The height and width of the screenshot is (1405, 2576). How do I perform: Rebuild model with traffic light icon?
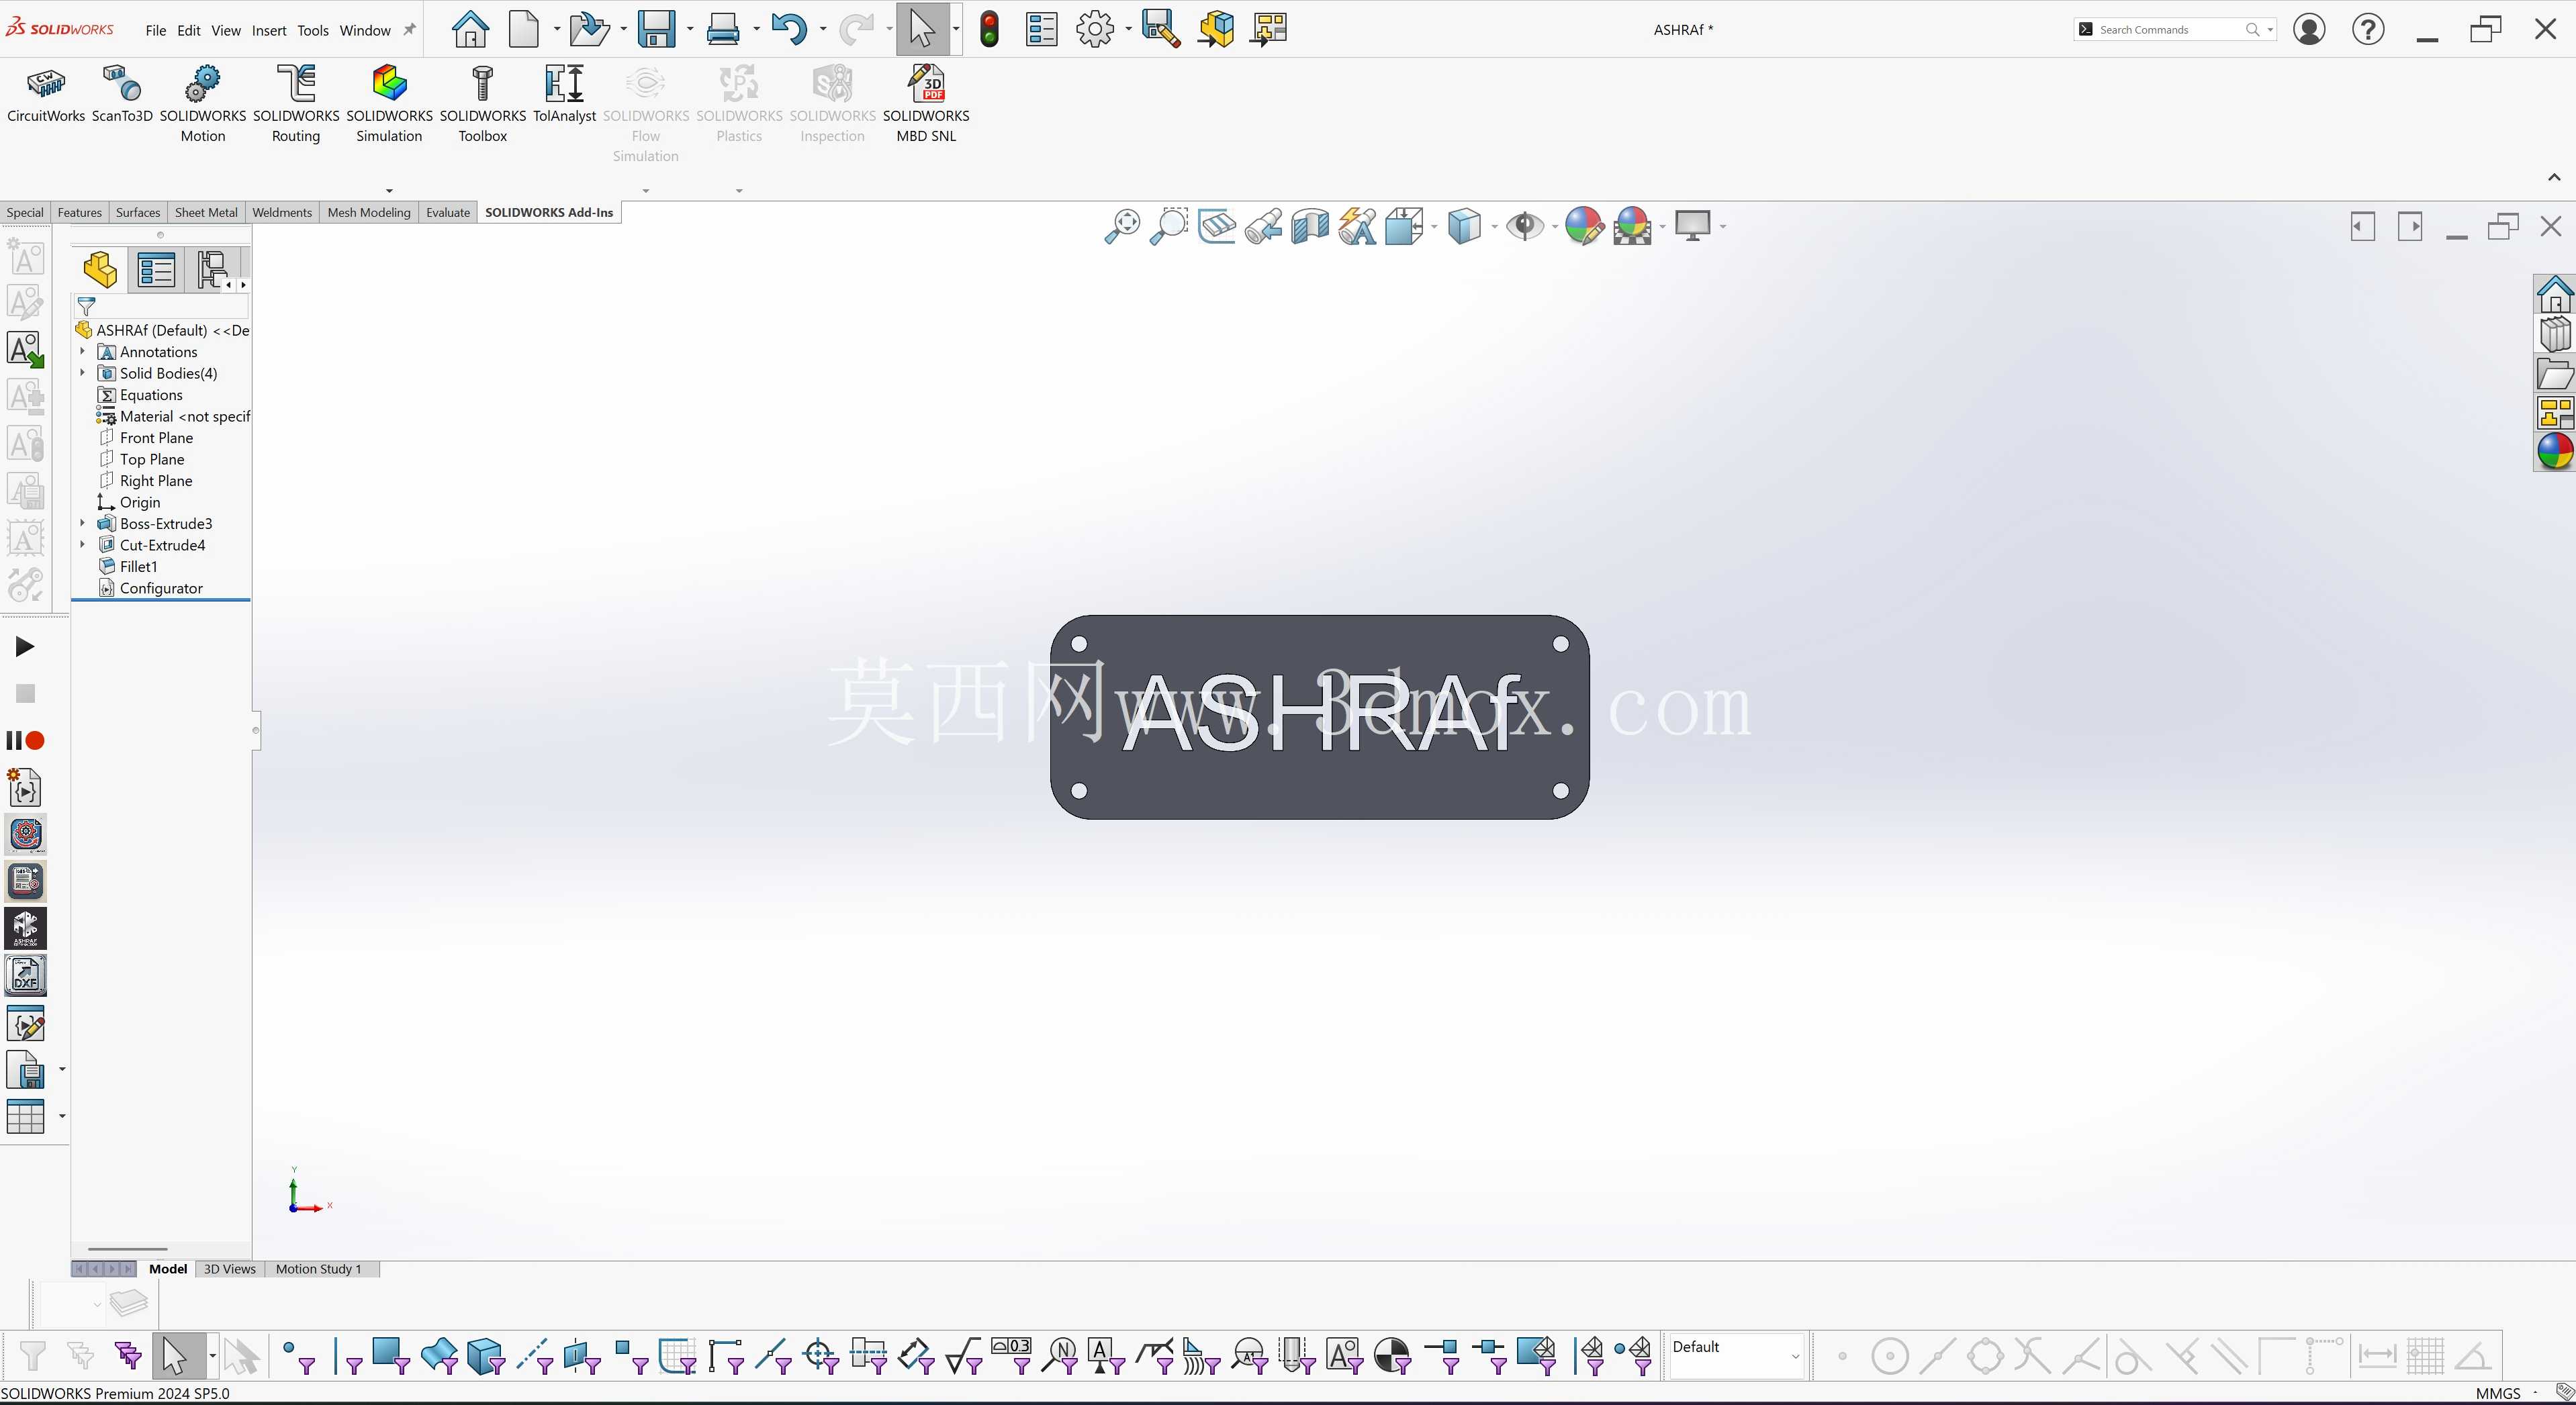point(989,29)
